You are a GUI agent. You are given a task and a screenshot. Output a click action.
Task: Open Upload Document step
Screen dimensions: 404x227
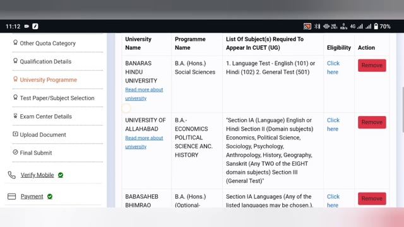pos(43,134)
